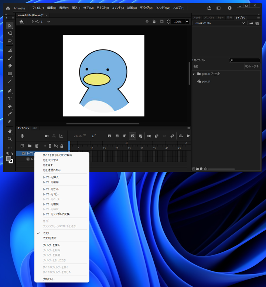The image size is (266, 287).
Task: Click the Test Movie play button
Action: pyautogui.click(x=229, y=8)
